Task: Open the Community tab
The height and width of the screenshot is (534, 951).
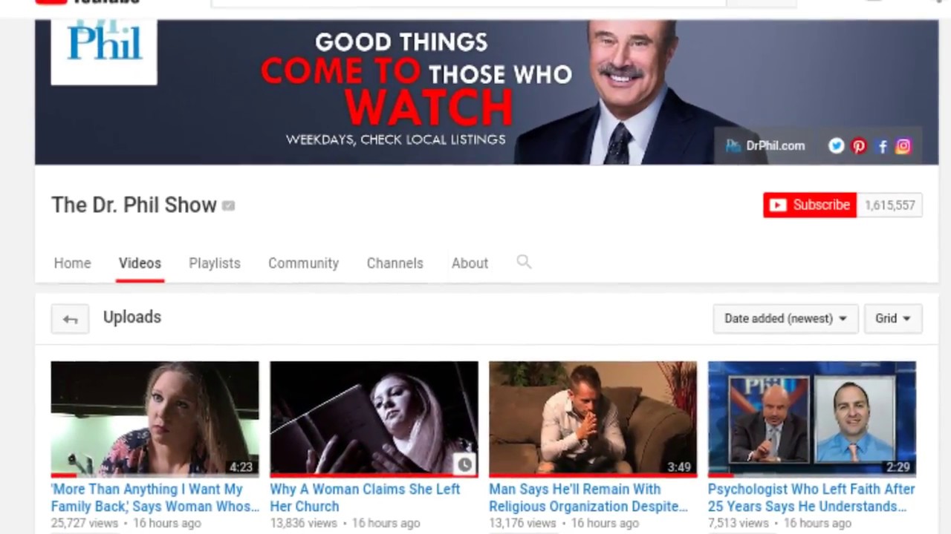Action: pos(303,263)
